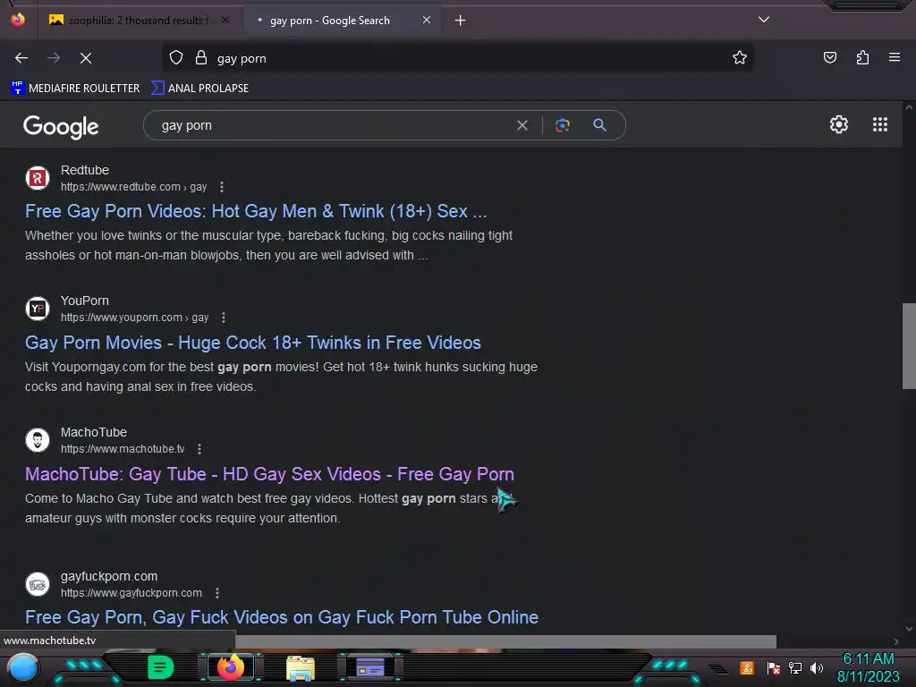Bookmark this page with star icon
The image size is (916, 687).
click(x=740, y=58)
